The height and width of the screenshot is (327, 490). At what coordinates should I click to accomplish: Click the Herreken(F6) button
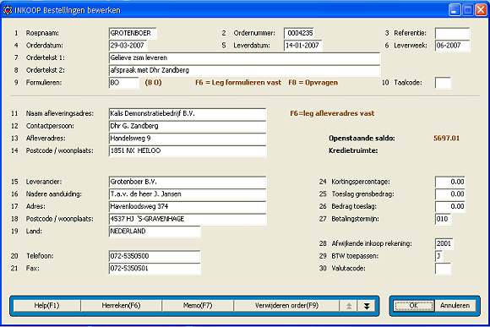click(x=121, y=306)
